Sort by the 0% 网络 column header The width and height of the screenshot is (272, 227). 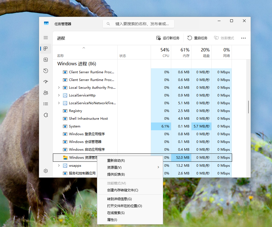[222, 52]
